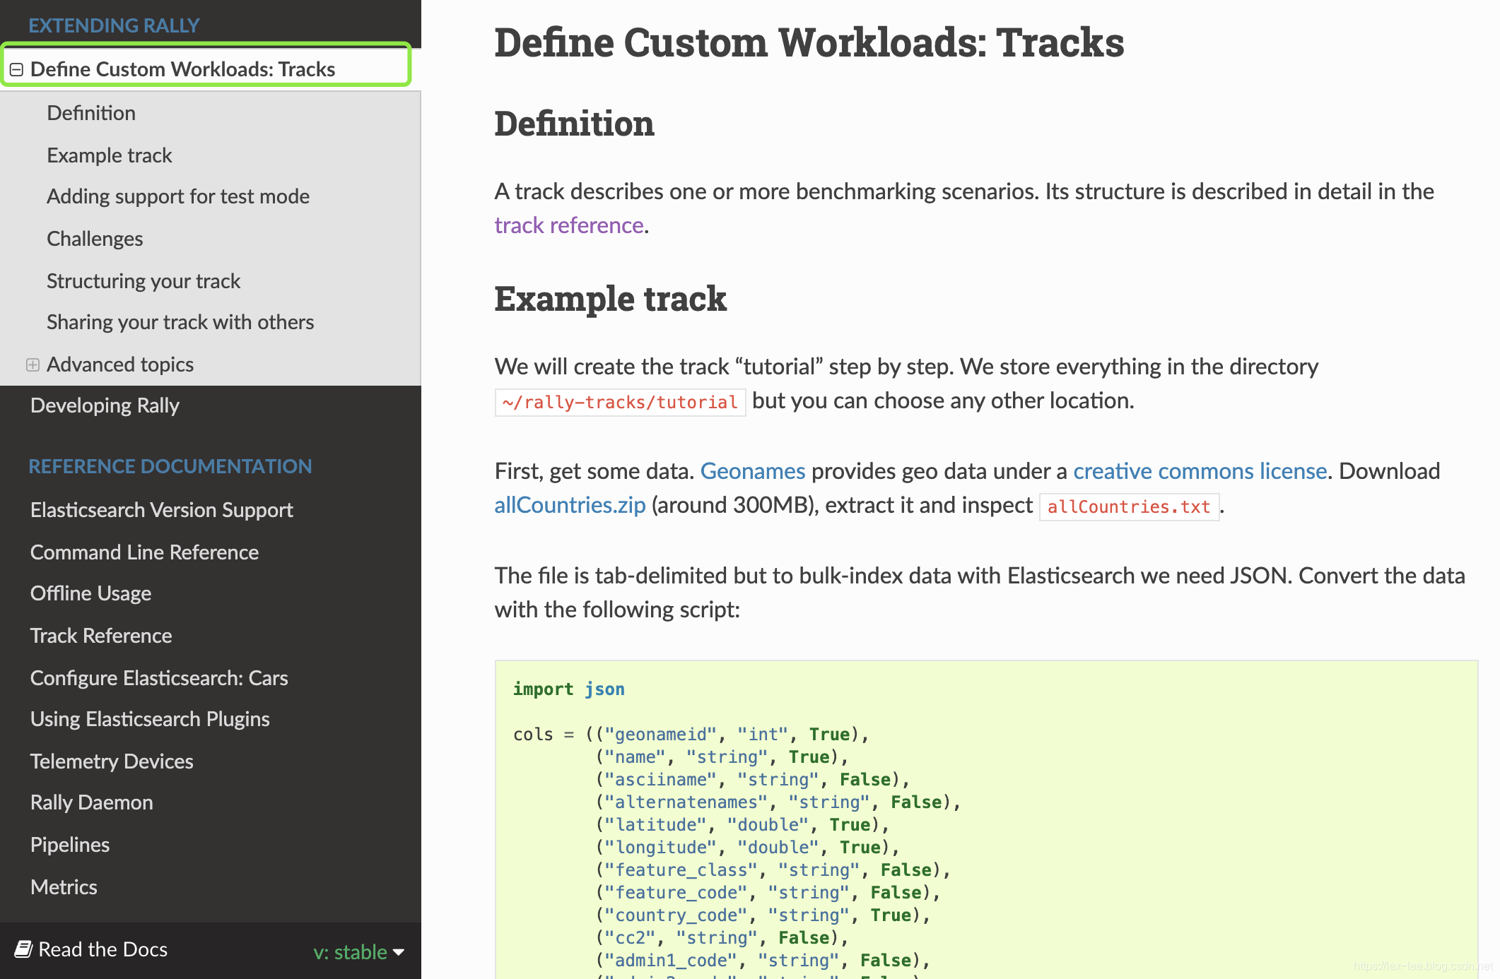Viewport: 1500px width, 979px height.
Task: Open the Command Line Reference page
Action: (144, 552)
